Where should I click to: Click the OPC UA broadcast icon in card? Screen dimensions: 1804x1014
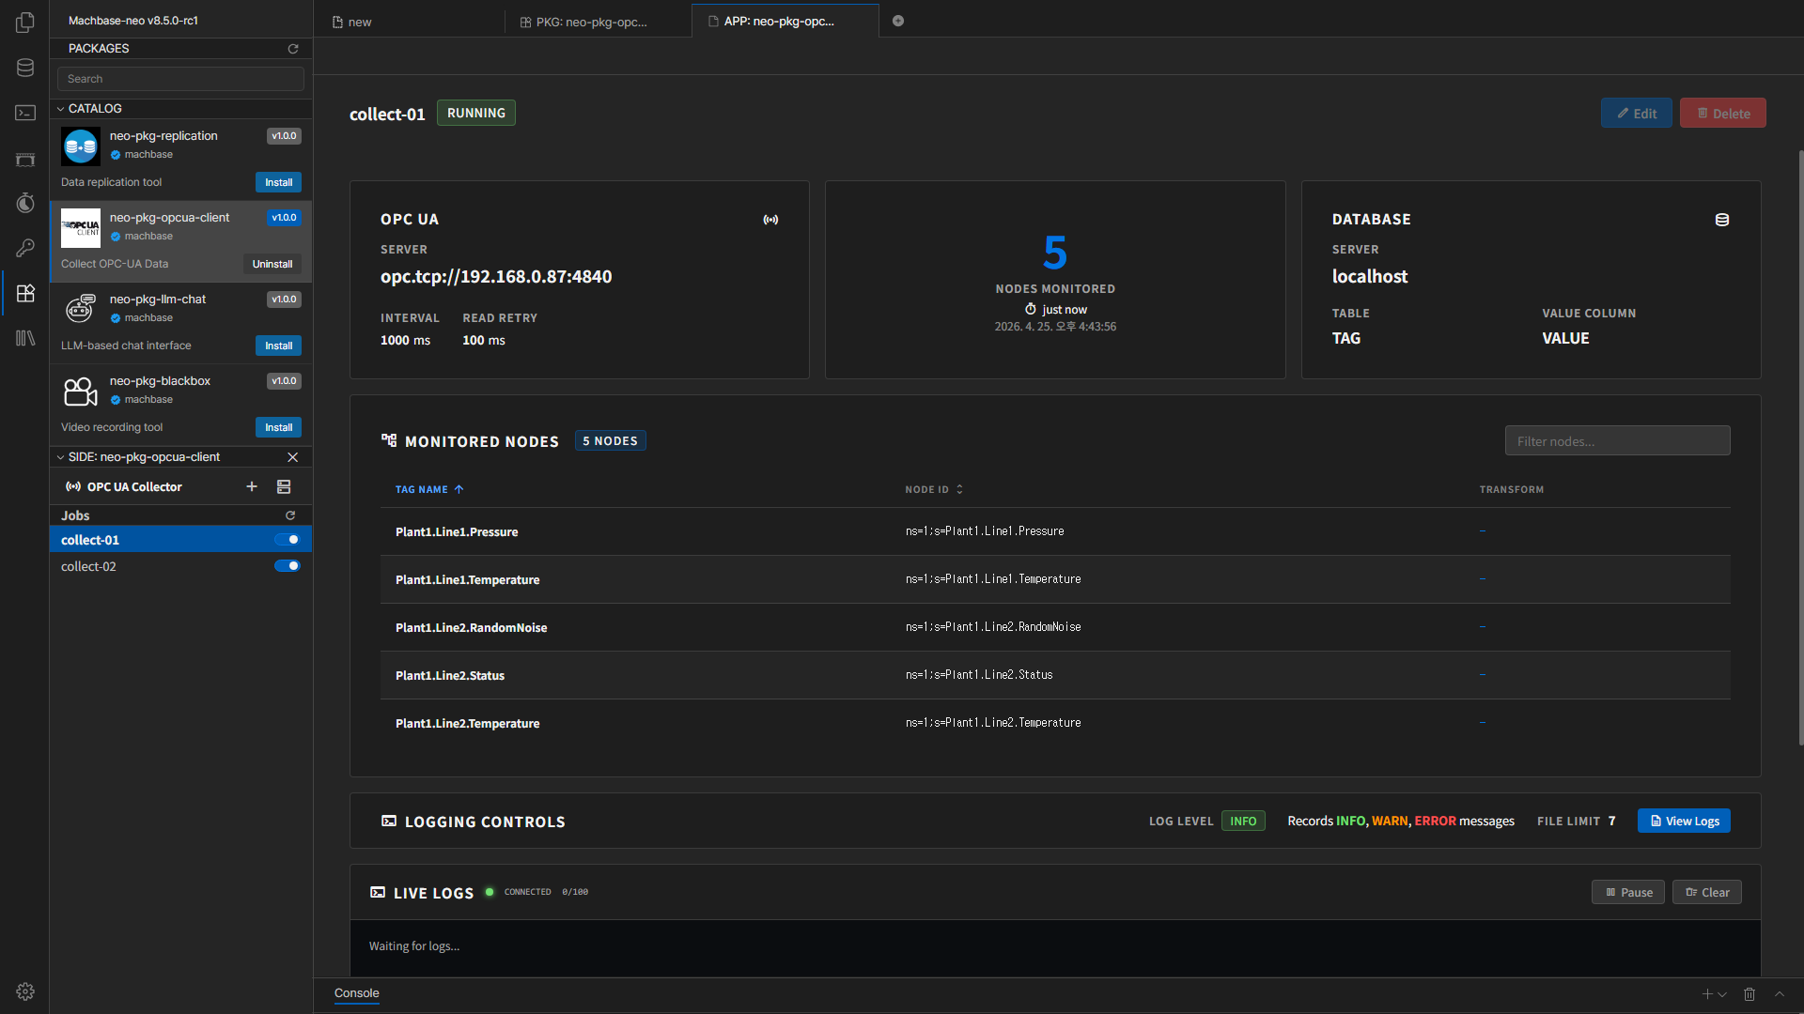point(770,220)
